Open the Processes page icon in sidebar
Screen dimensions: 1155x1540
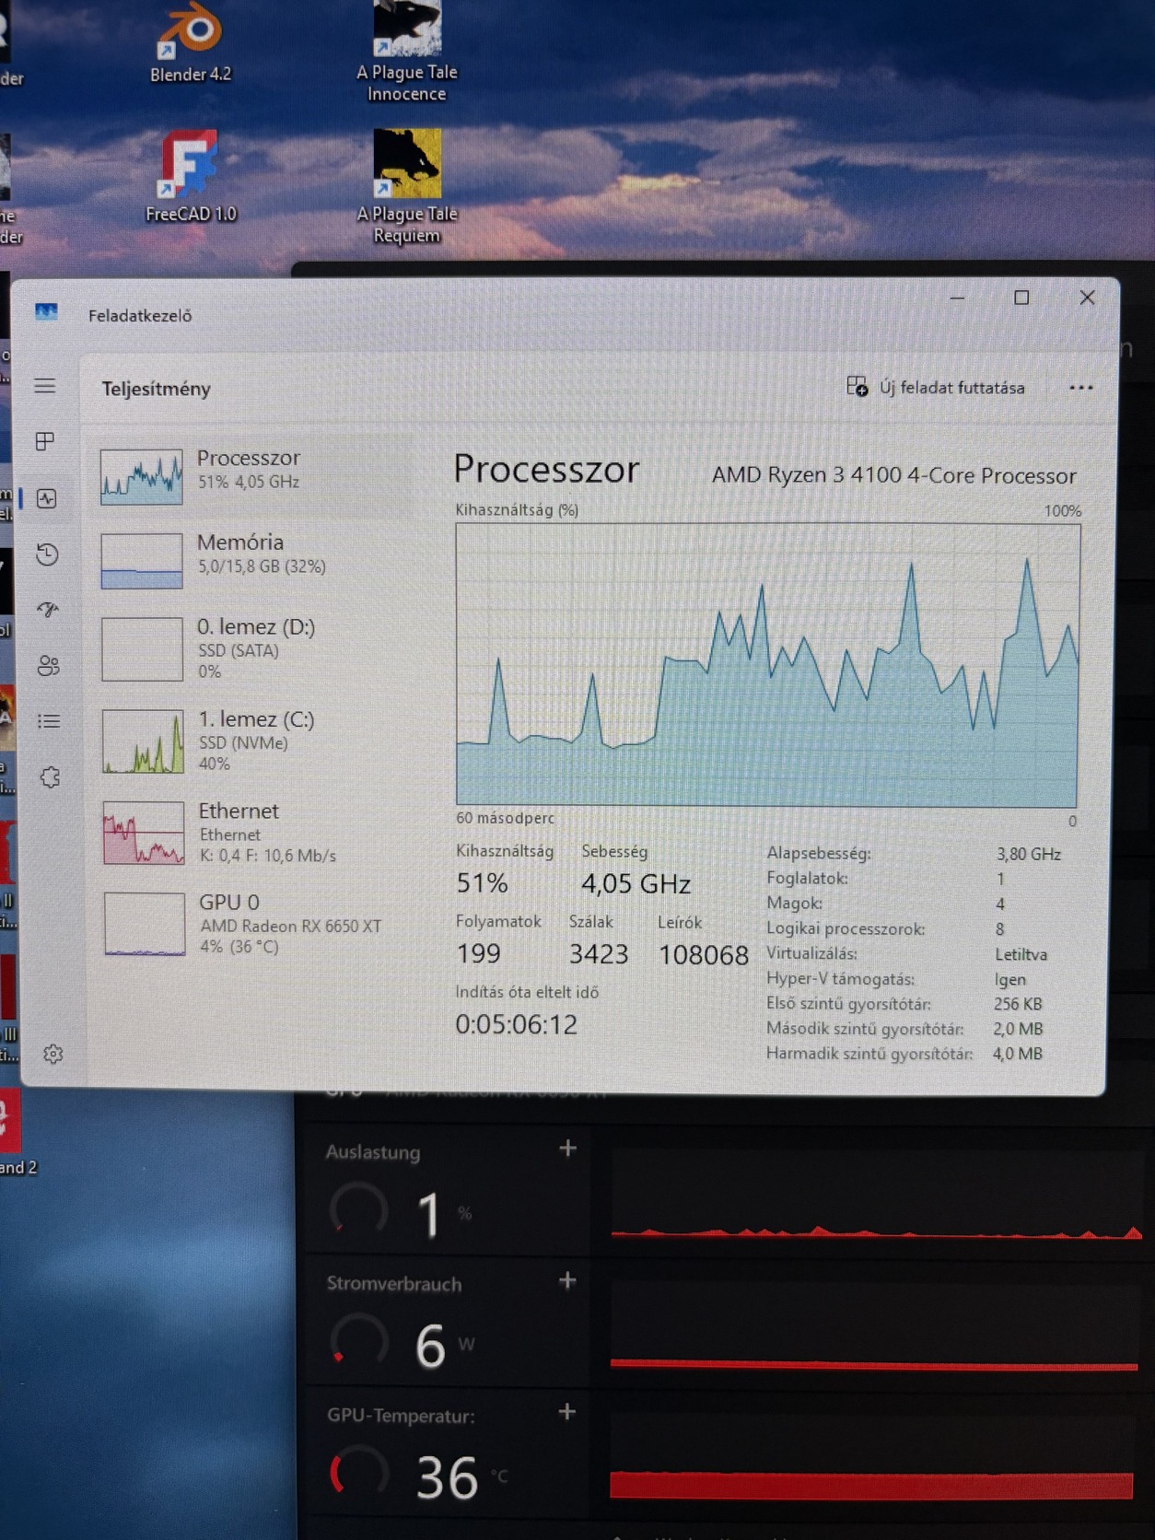[45, 441]
